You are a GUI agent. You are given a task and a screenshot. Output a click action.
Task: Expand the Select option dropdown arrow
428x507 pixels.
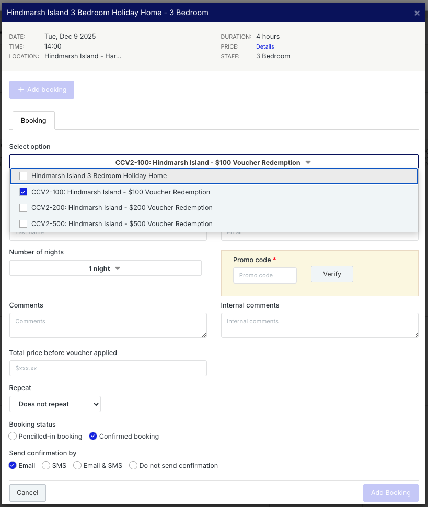click(308, 162)
